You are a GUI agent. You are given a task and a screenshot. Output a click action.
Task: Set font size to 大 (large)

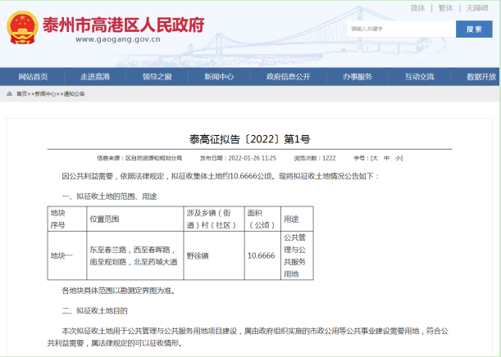coord(373,157)
